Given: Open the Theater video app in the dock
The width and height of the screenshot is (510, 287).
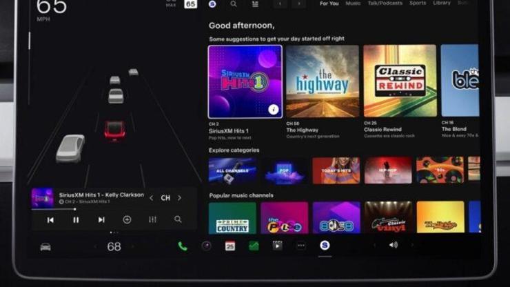Looking at the screenshot, I should (x=277, y=246).
